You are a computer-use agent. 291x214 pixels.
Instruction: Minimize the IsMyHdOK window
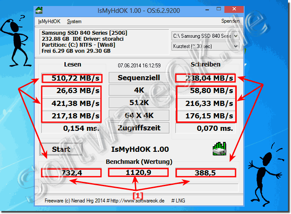(207, 9)
